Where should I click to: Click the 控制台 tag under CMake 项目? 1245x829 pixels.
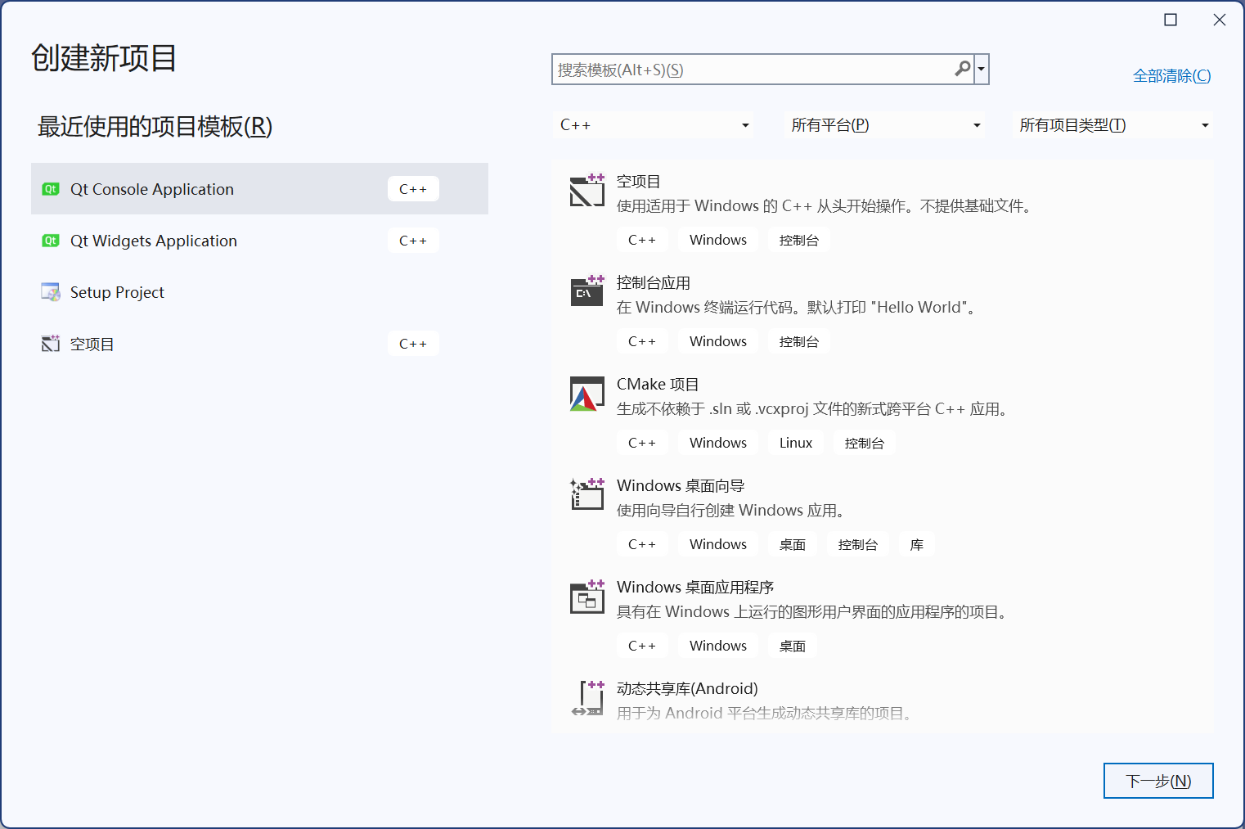[x=865, y=443]
